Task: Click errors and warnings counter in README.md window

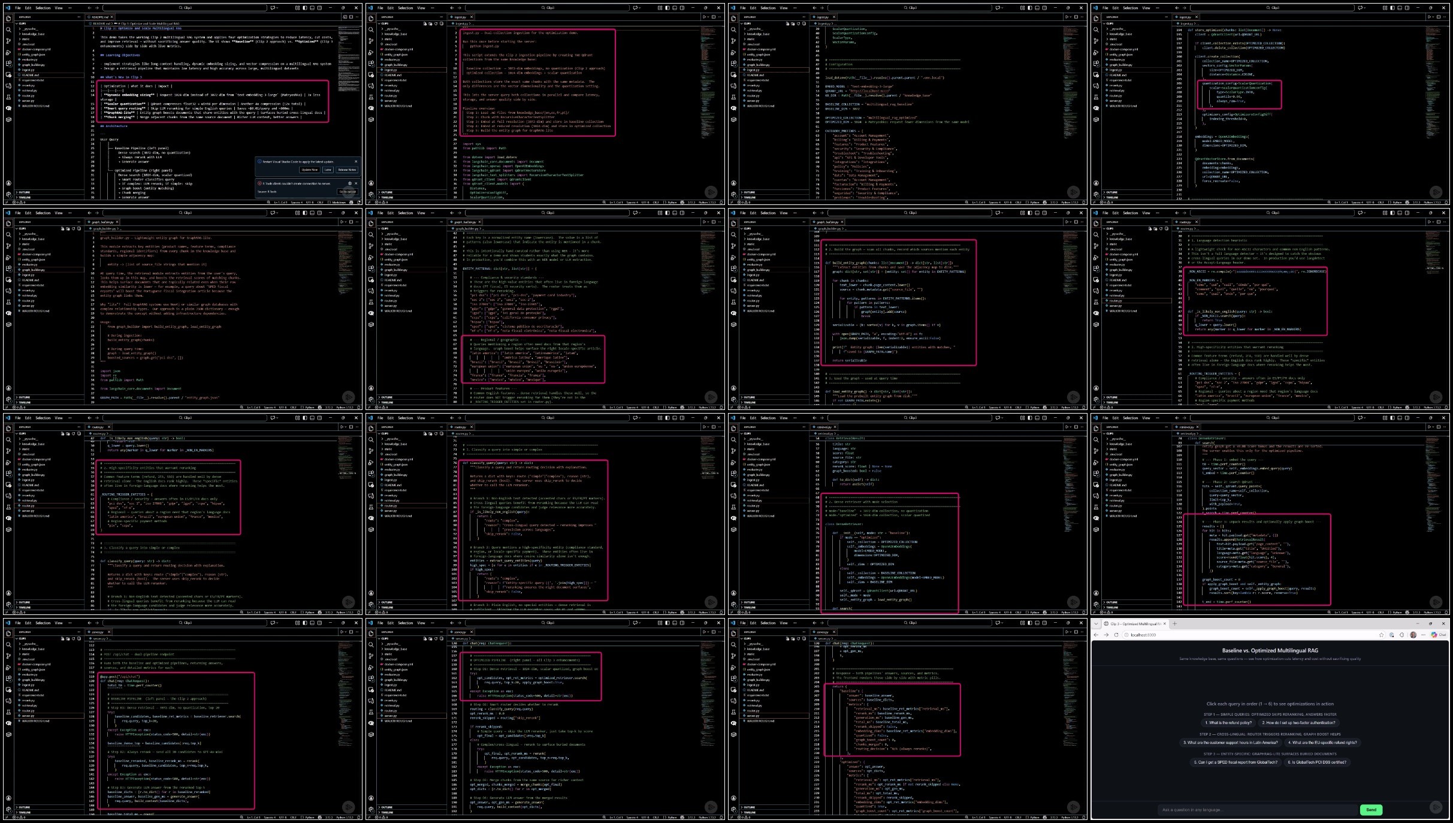Action: point(19,203)
